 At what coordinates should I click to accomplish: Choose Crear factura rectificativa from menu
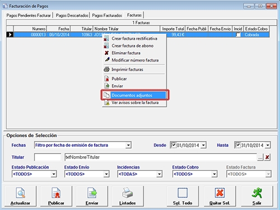[x=134, y=39]
